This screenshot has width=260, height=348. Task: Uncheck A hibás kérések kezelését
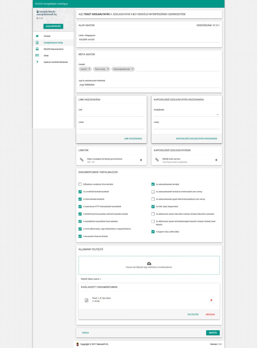(80, 199)
